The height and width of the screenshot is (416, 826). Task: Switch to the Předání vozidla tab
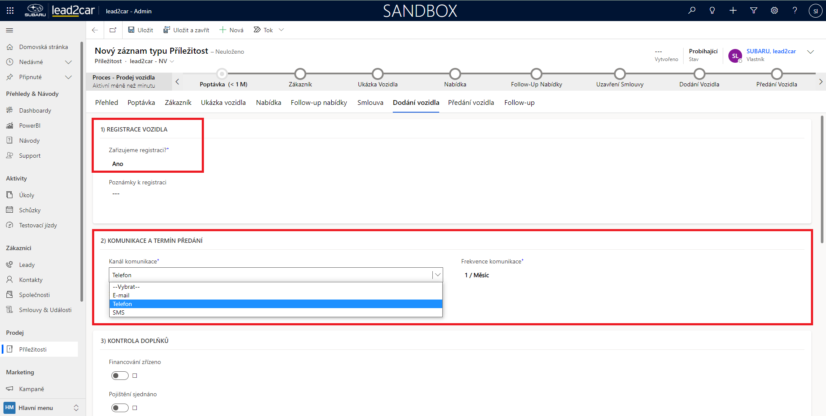pyautogui.click(x=471, y=103)
